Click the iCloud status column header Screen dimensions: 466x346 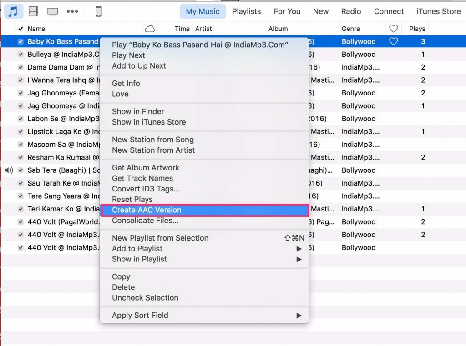pyautogui.click(x=150, y=29)
